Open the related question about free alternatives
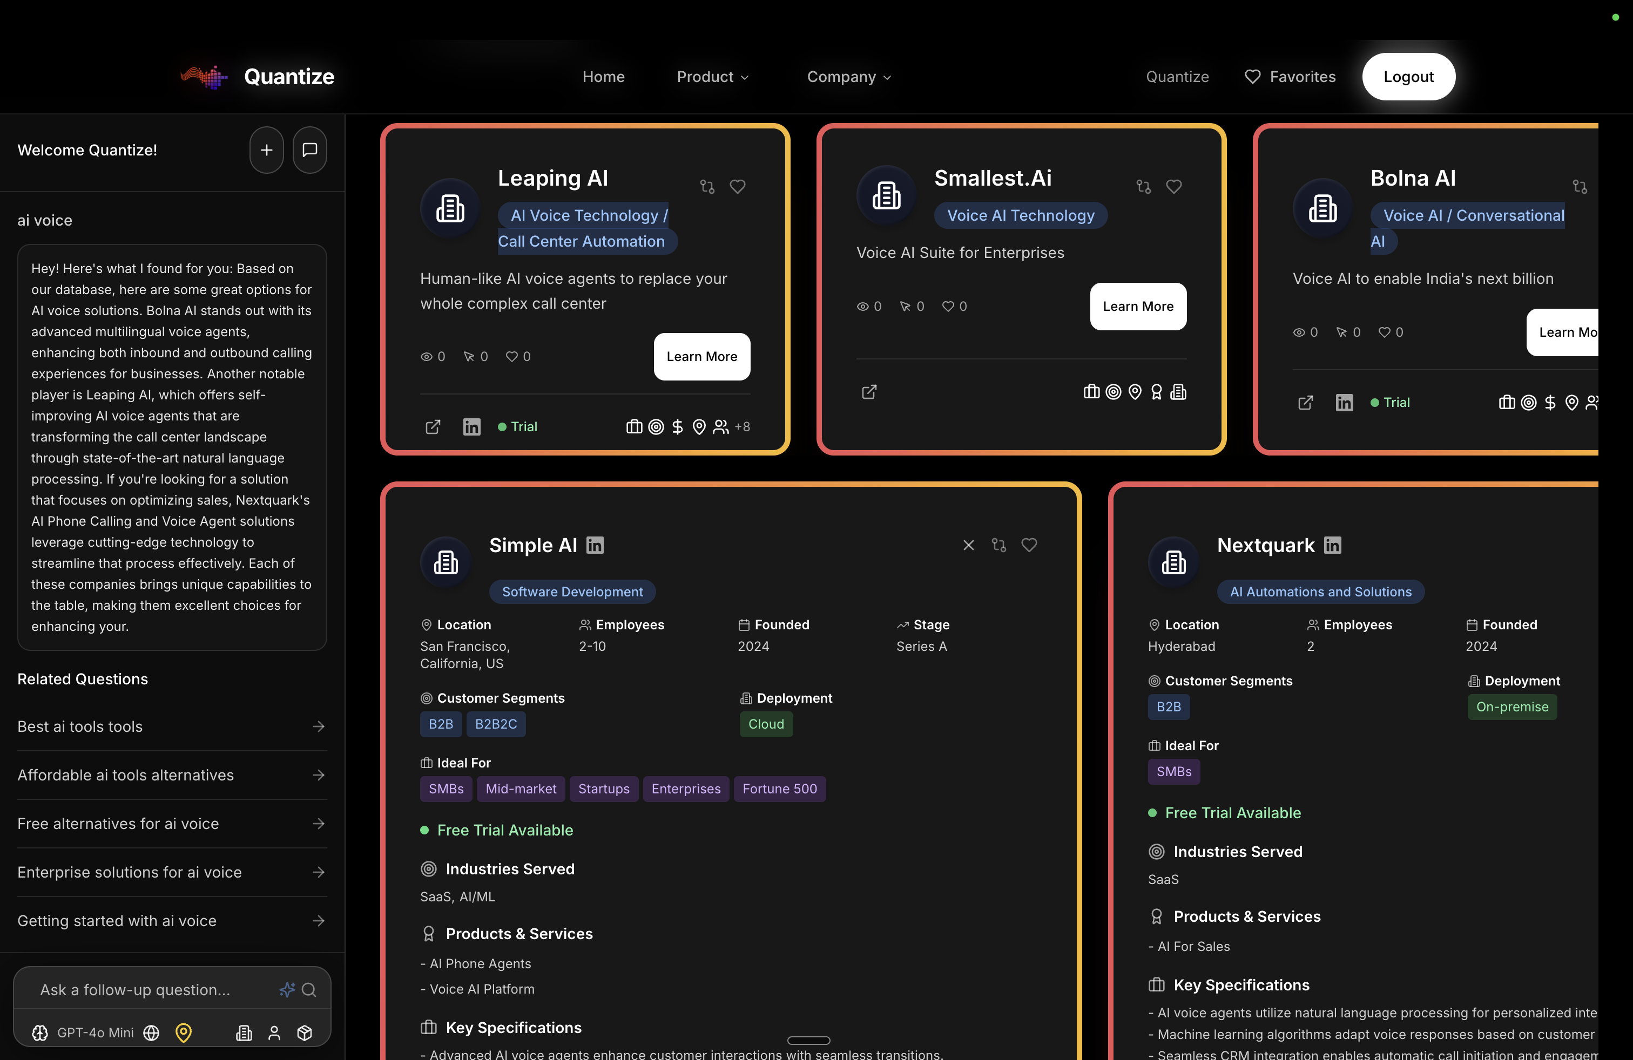Image resolution: width=1633 pixels, height=1060 pixels. coord(118,824)
